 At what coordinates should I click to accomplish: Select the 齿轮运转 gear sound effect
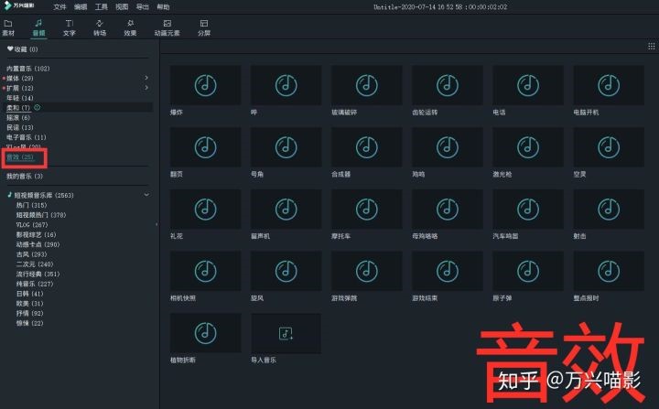click(448, 85)
